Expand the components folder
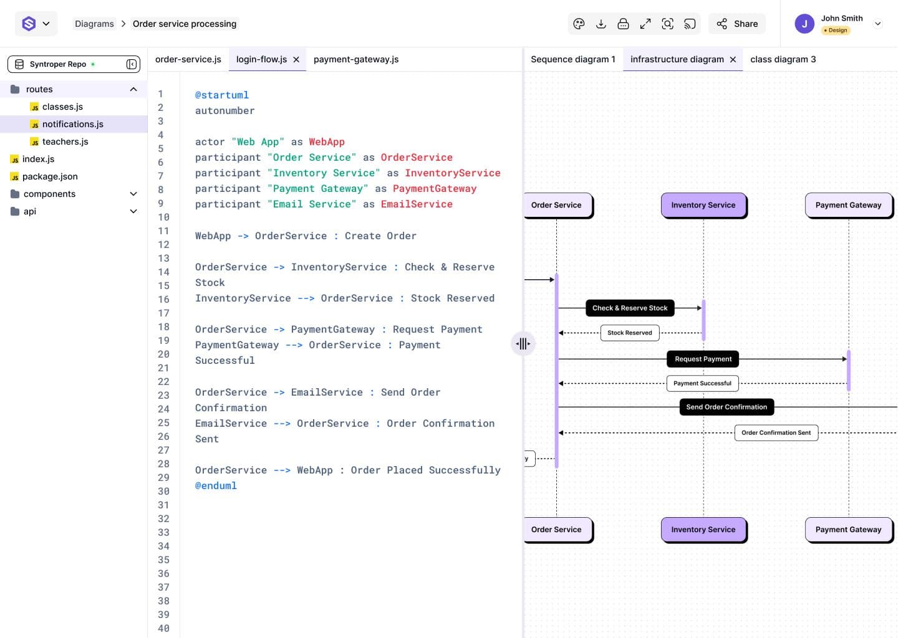Screen dimensions: 898x638 pyautogui.click(x=133, y=194)
